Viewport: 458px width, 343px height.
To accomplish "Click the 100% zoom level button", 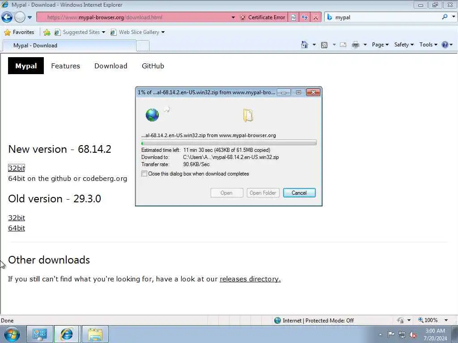I will point(428,320).
